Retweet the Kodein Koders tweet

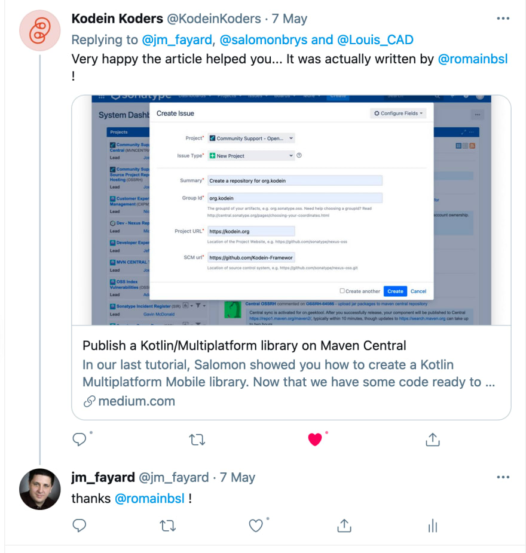coord(197,440)
